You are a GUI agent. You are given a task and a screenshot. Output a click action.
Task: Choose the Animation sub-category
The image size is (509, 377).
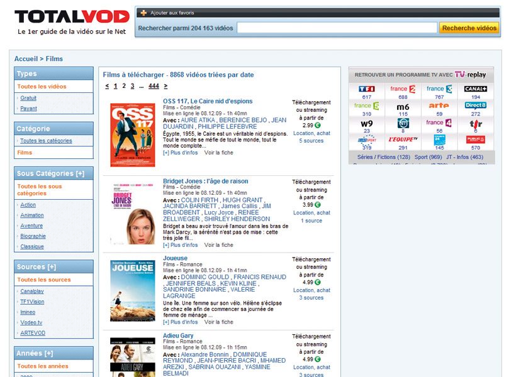pos(32,216)
